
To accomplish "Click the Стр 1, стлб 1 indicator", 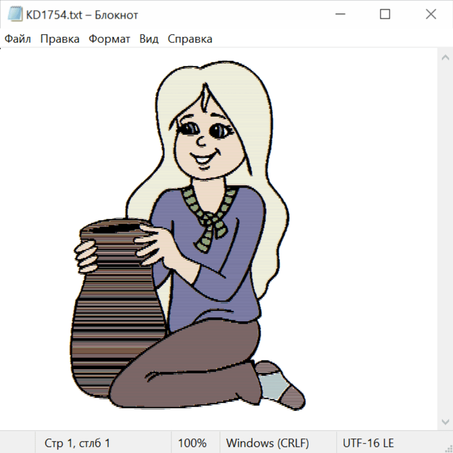I will [77, 443].
